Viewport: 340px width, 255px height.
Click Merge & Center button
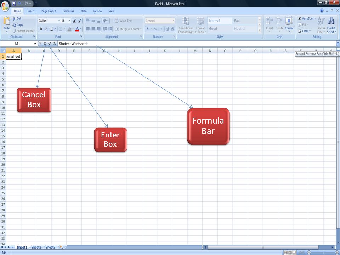(128, 29)
